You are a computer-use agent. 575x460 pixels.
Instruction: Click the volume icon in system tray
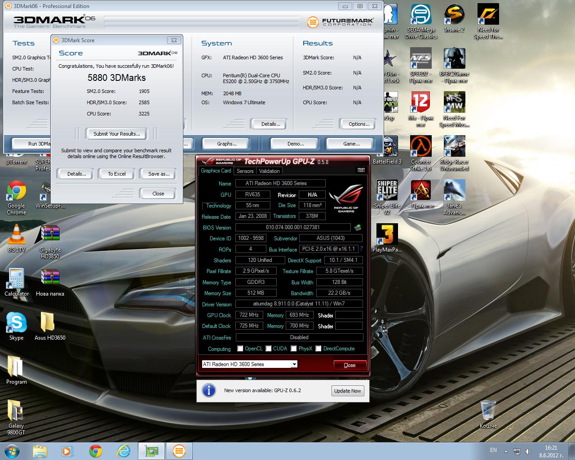click(528, 451)
